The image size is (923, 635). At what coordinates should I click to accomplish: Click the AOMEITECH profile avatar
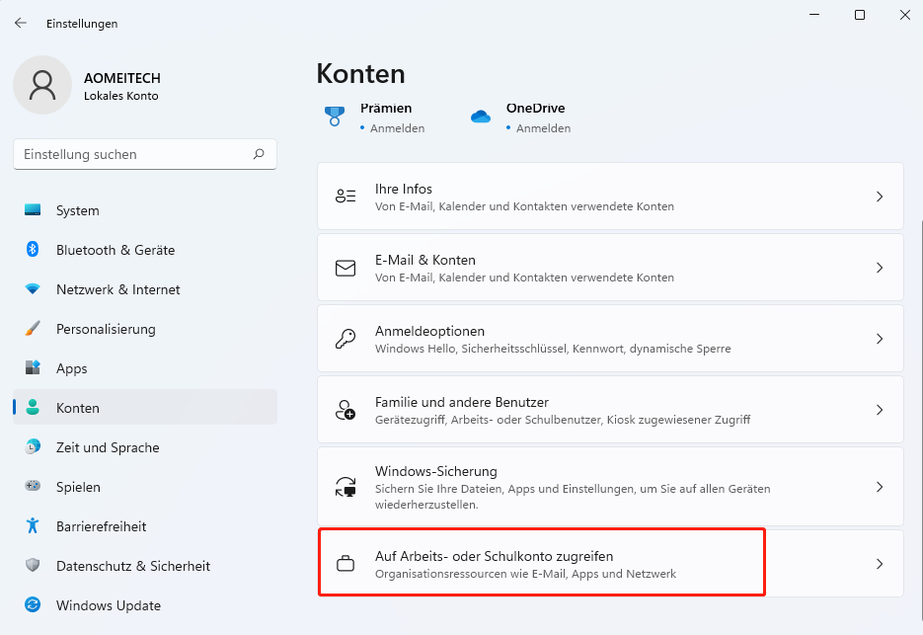tap(42, 85)
